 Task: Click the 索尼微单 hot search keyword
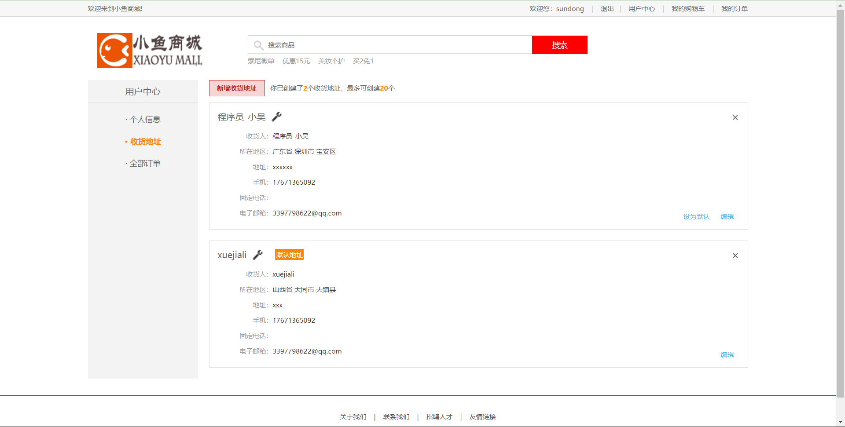tap(261, 61)
